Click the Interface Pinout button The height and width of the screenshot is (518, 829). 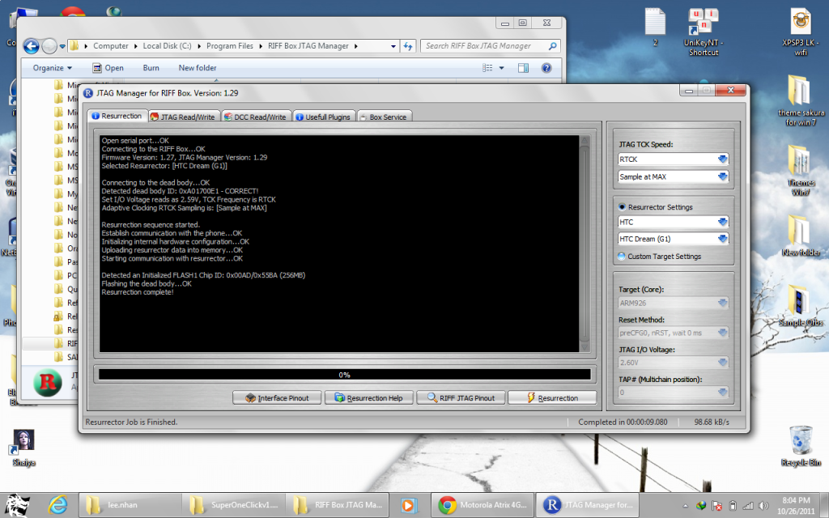[x=277, y=398]
